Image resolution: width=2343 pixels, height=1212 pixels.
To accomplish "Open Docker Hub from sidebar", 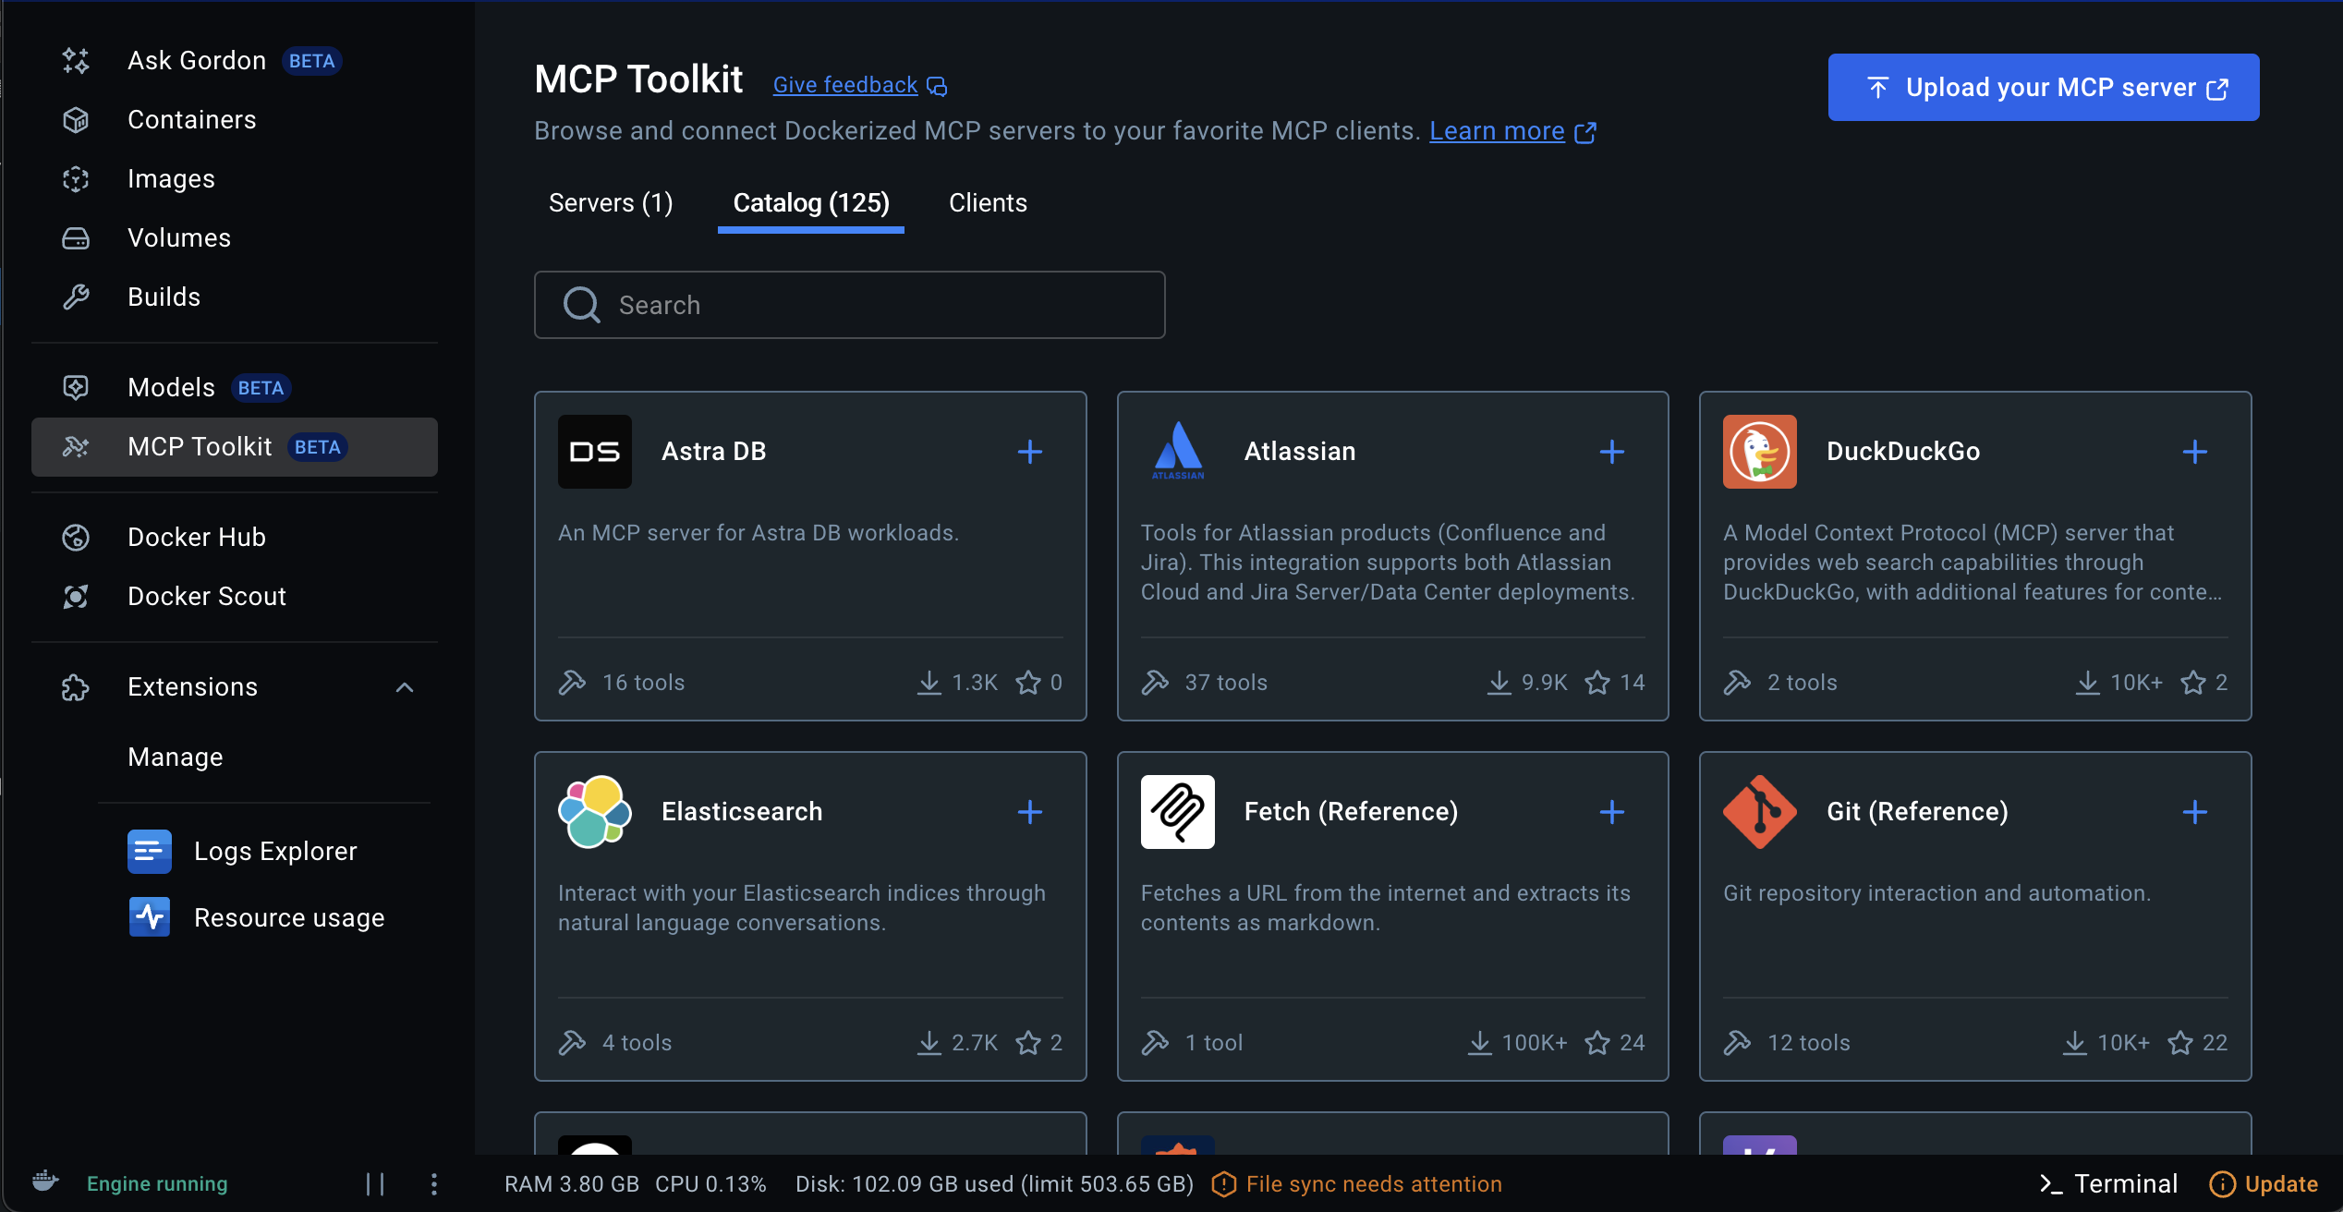I will click(x=234, y=538).
